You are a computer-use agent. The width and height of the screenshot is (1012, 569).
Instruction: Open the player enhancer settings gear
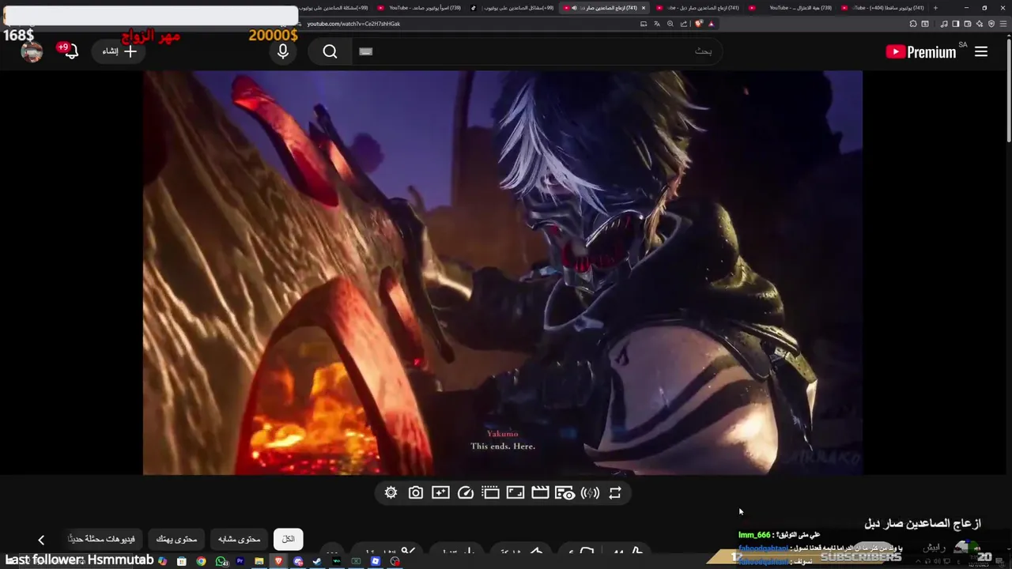(391, 492)
